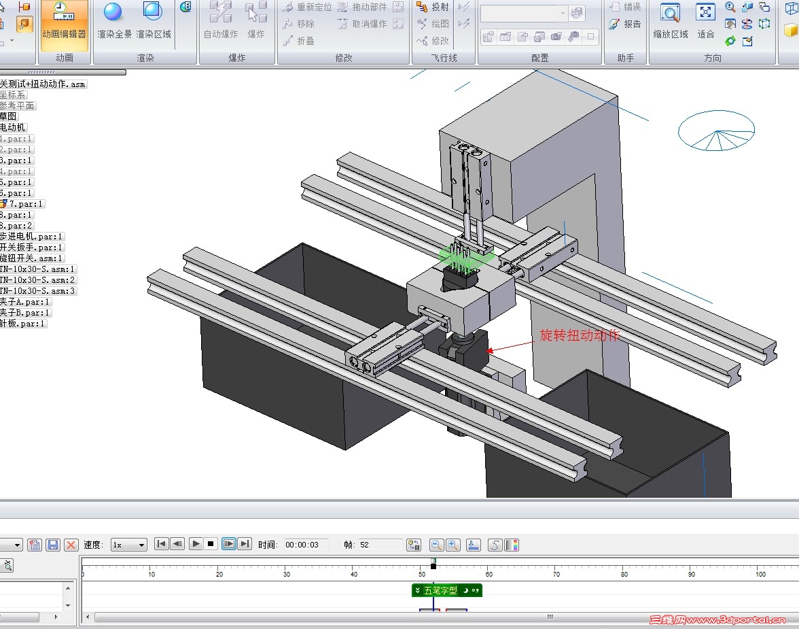
Task: Click the 折叠 collapse button
Action: tap(299, 41)
